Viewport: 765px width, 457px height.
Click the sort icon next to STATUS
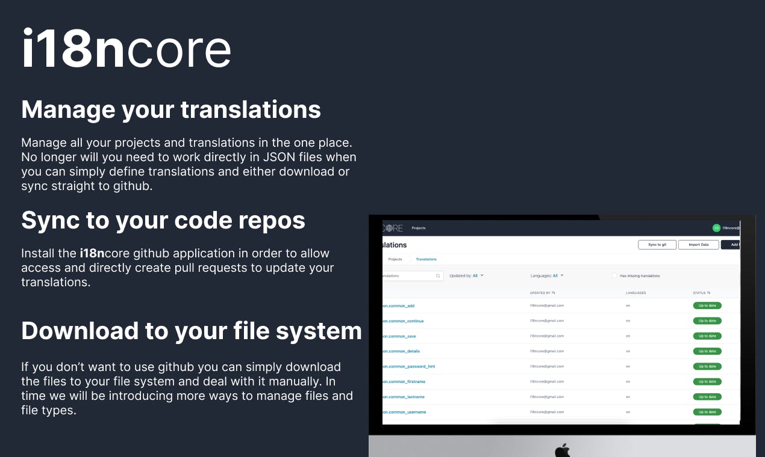(708, 293)
